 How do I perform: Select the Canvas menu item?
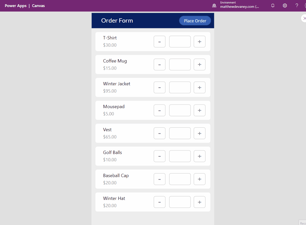pyautogui.click(x=38, y=6)
